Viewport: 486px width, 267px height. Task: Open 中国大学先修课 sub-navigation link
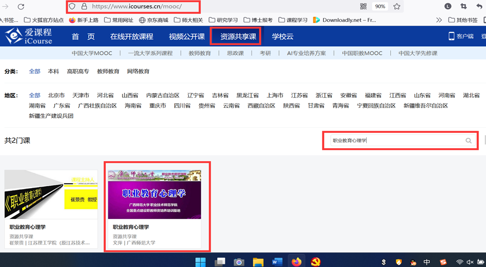[418, 53]
